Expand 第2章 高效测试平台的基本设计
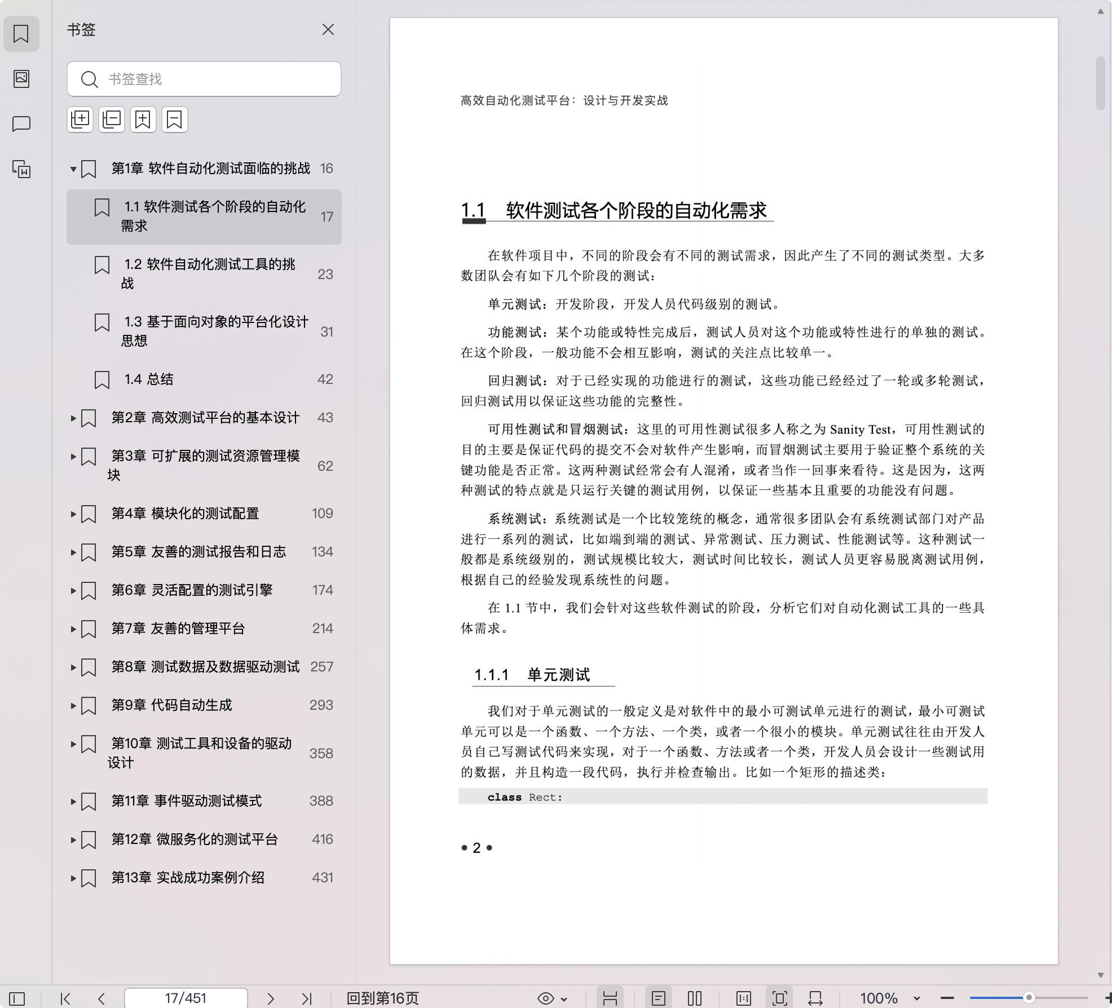Image resolution: width=1112 pixels, height=1008 pixels. (73, 418)
